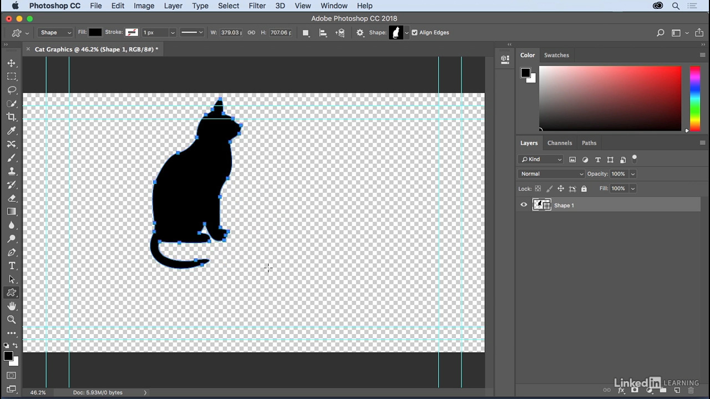Toggle Quick Mask mode
The width and height of the screenshot is (710, 399).
(x=11, y=376)
